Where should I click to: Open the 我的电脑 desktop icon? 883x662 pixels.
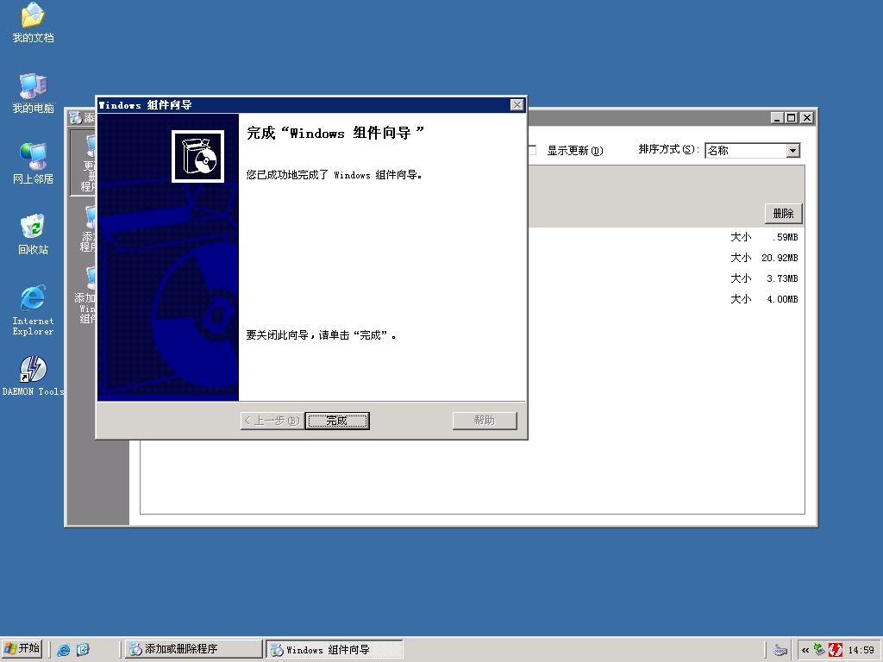[33, 93]
